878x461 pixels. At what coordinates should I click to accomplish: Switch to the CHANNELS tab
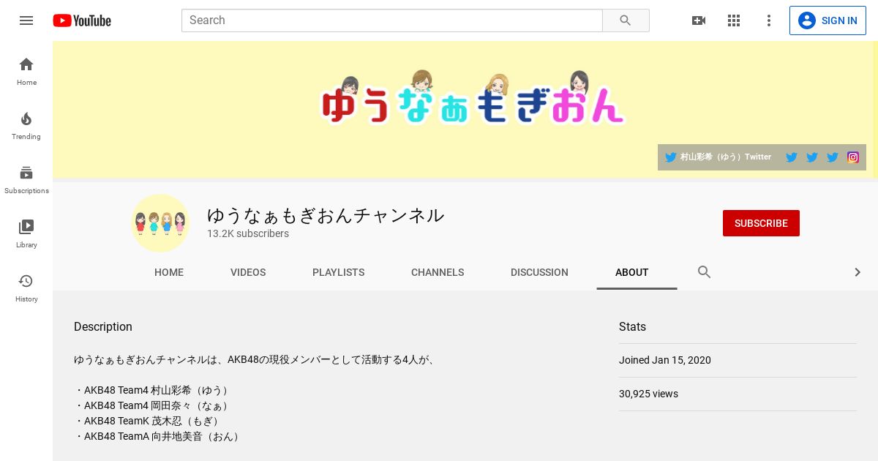pos(438,272)
